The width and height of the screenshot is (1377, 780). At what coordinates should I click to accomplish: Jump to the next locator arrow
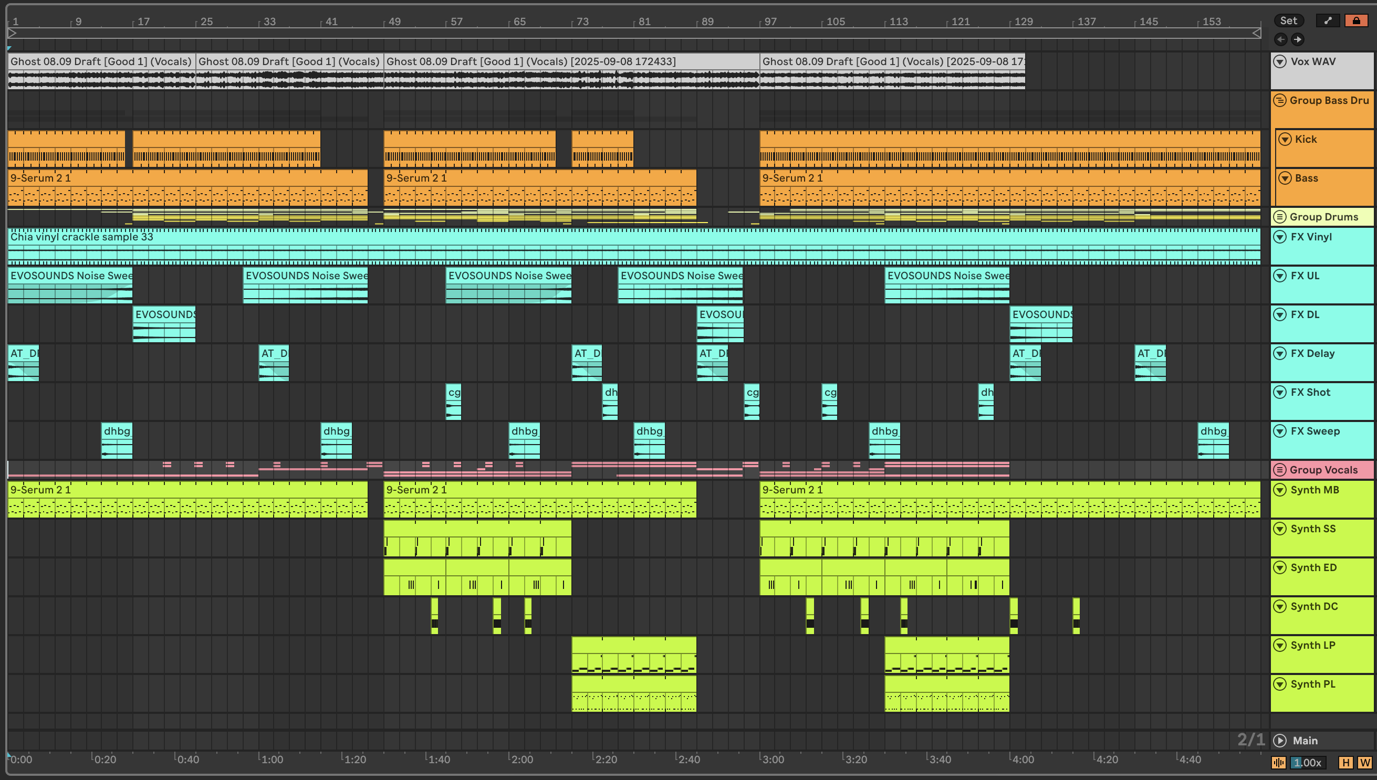[x=1297, y=39]
